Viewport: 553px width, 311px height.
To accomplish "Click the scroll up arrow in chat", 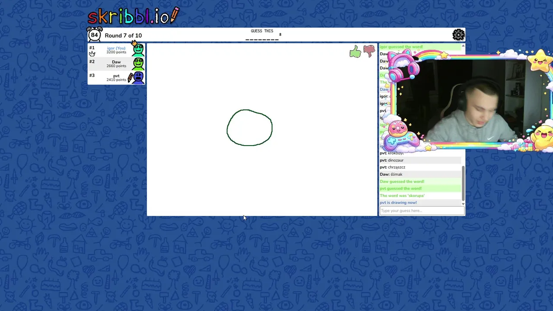I will 463,45.
